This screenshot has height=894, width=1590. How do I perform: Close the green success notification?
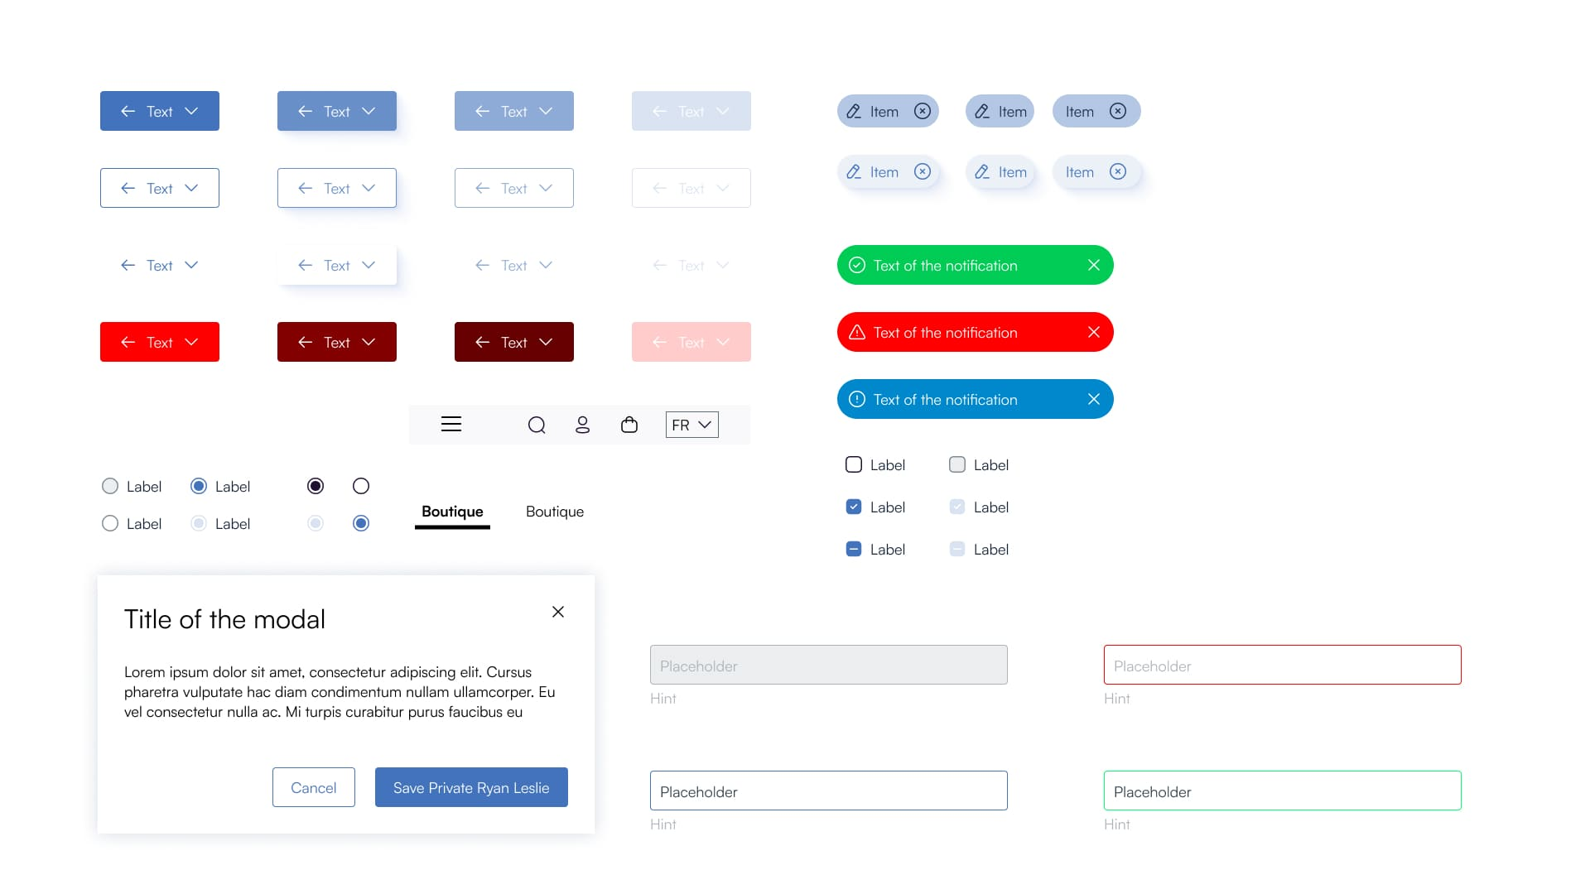pos(1094,265)
